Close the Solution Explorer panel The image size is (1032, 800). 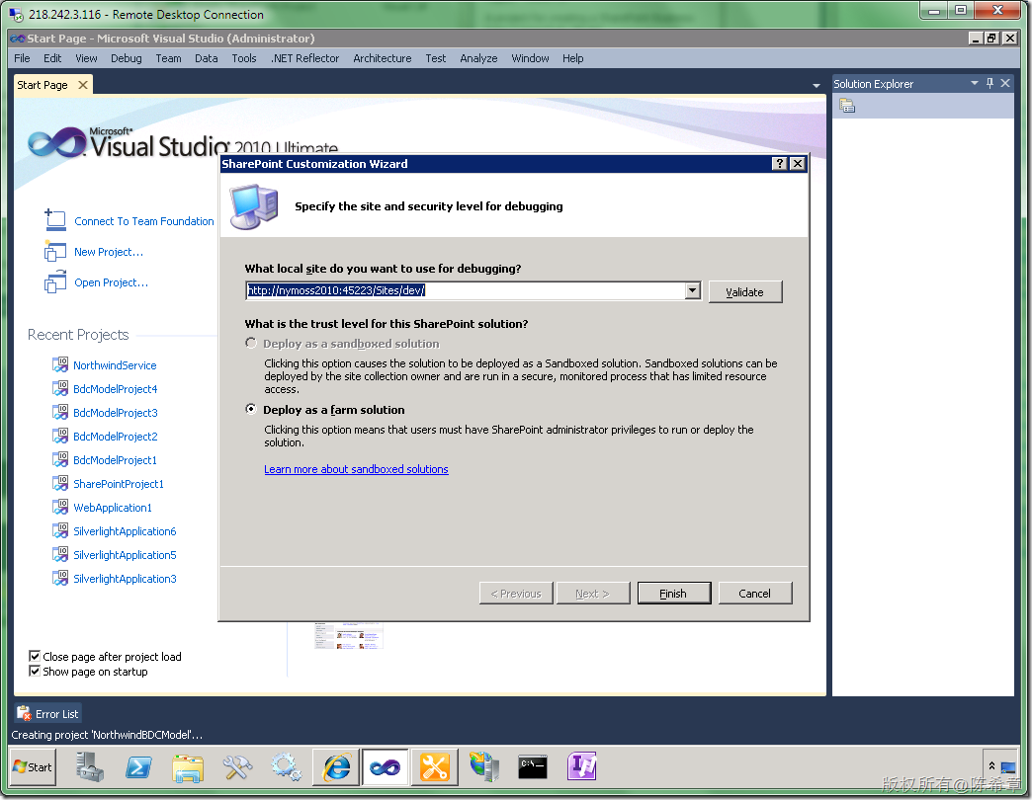(1005, 84)
